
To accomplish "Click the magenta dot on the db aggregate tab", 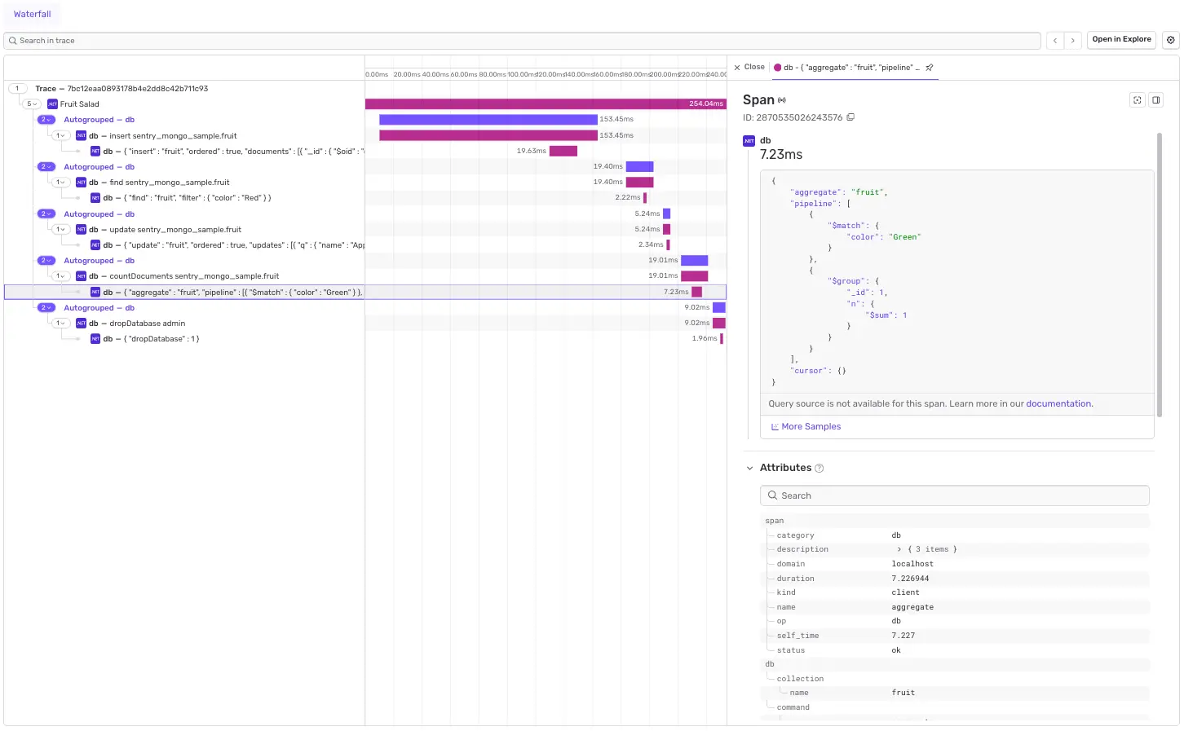I will point(777,68).
